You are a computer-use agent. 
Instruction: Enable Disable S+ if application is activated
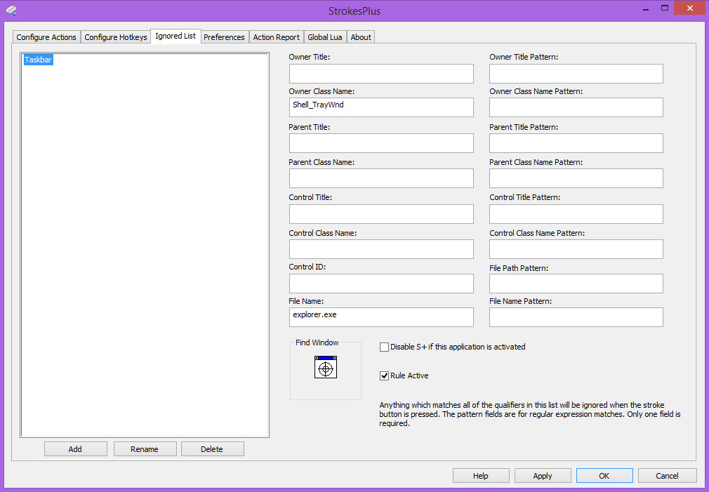point(385,347)
